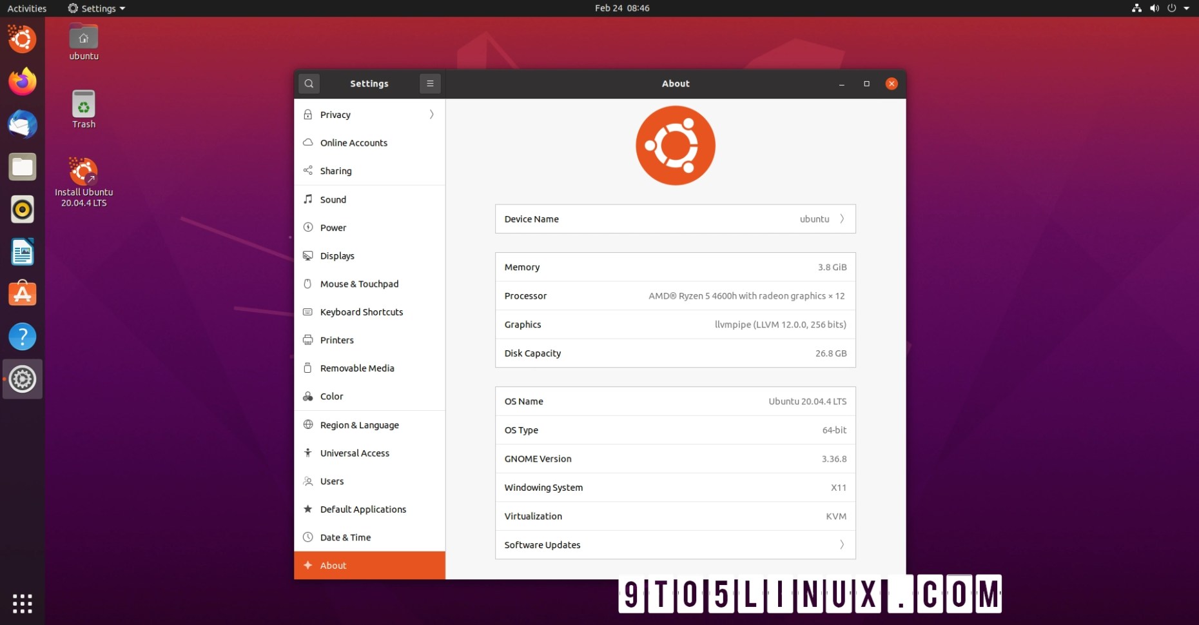Screen dimensions: 1199x625
Task: Select Keyboard Shortcuts entry
Action: click(369, 312)
